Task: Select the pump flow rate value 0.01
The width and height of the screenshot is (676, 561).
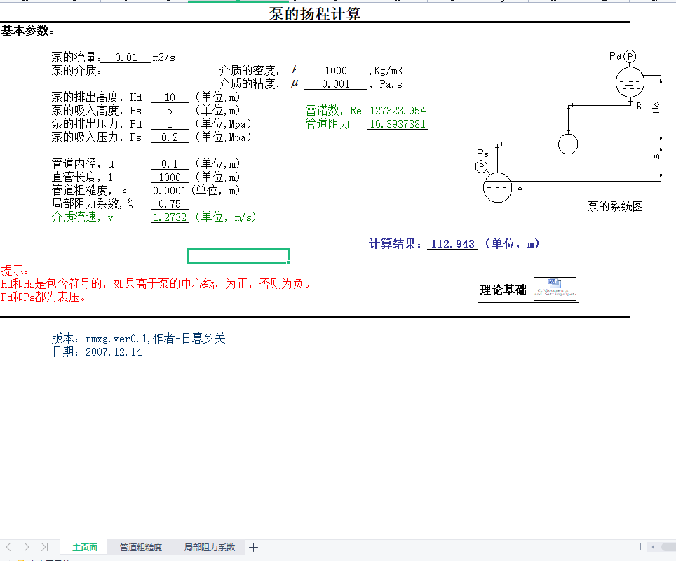Action: [126, 58]
